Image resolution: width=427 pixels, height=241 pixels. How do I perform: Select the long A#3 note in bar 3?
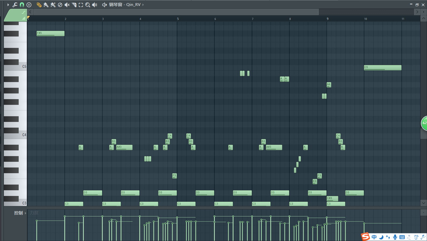pos(124,147)
